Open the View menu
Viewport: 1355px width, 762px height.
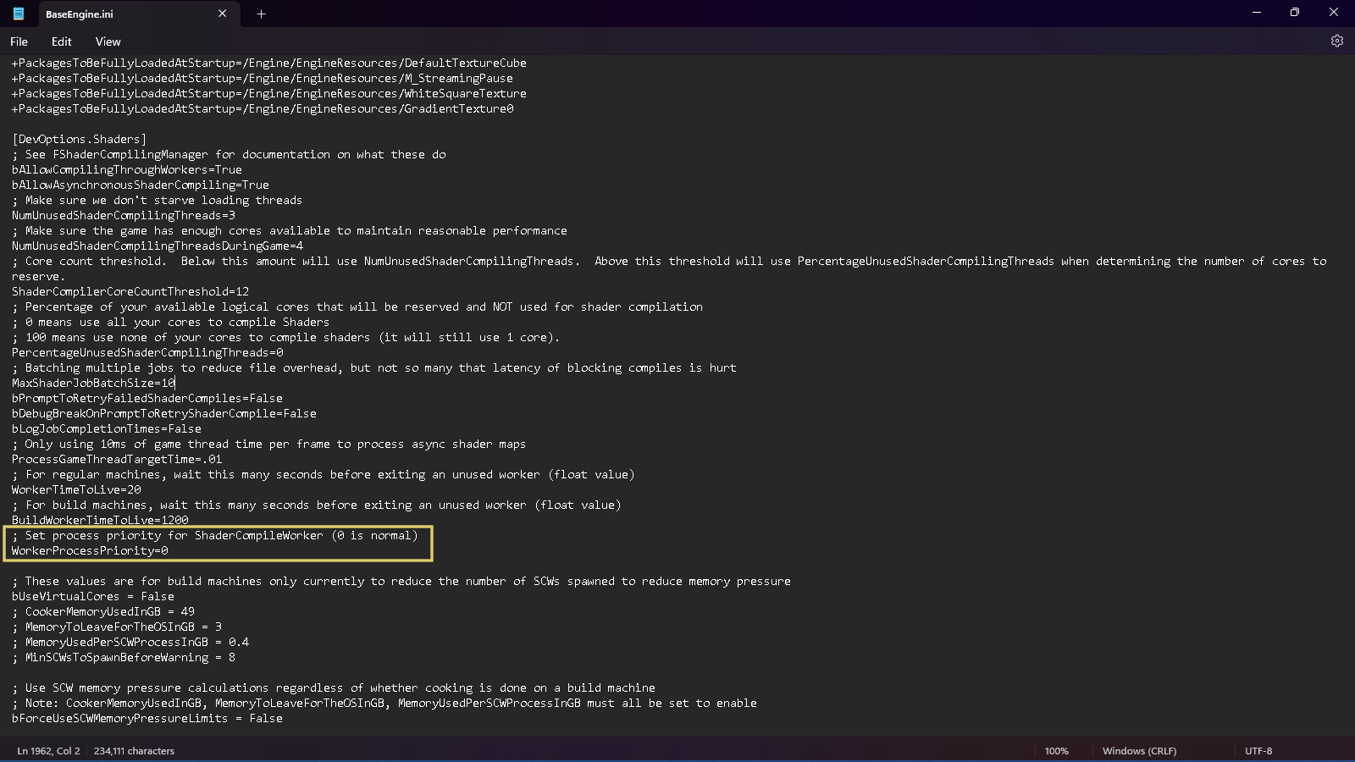108,41
